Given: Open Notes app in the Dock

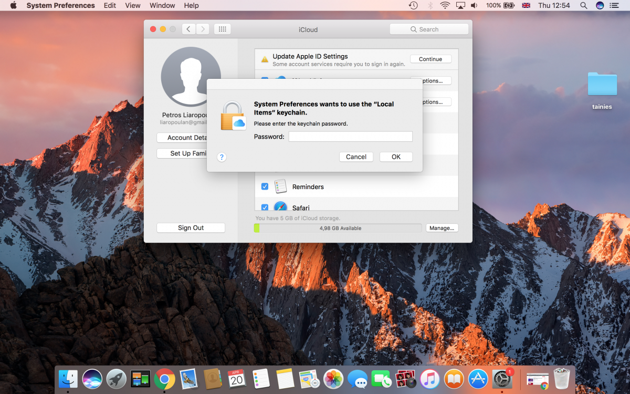Looking at the screenshot, I should (285, 379).
